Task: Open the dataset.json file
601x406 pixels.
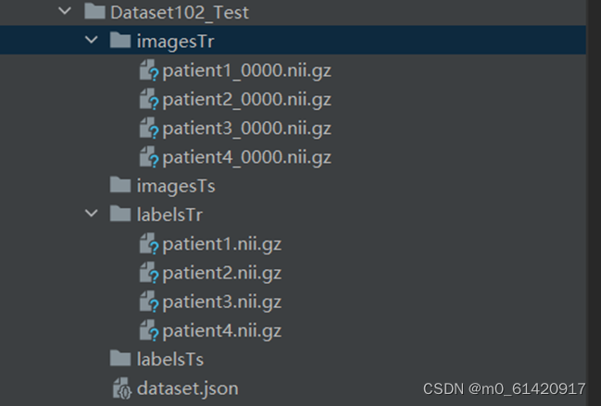Action: click(187, 388)
